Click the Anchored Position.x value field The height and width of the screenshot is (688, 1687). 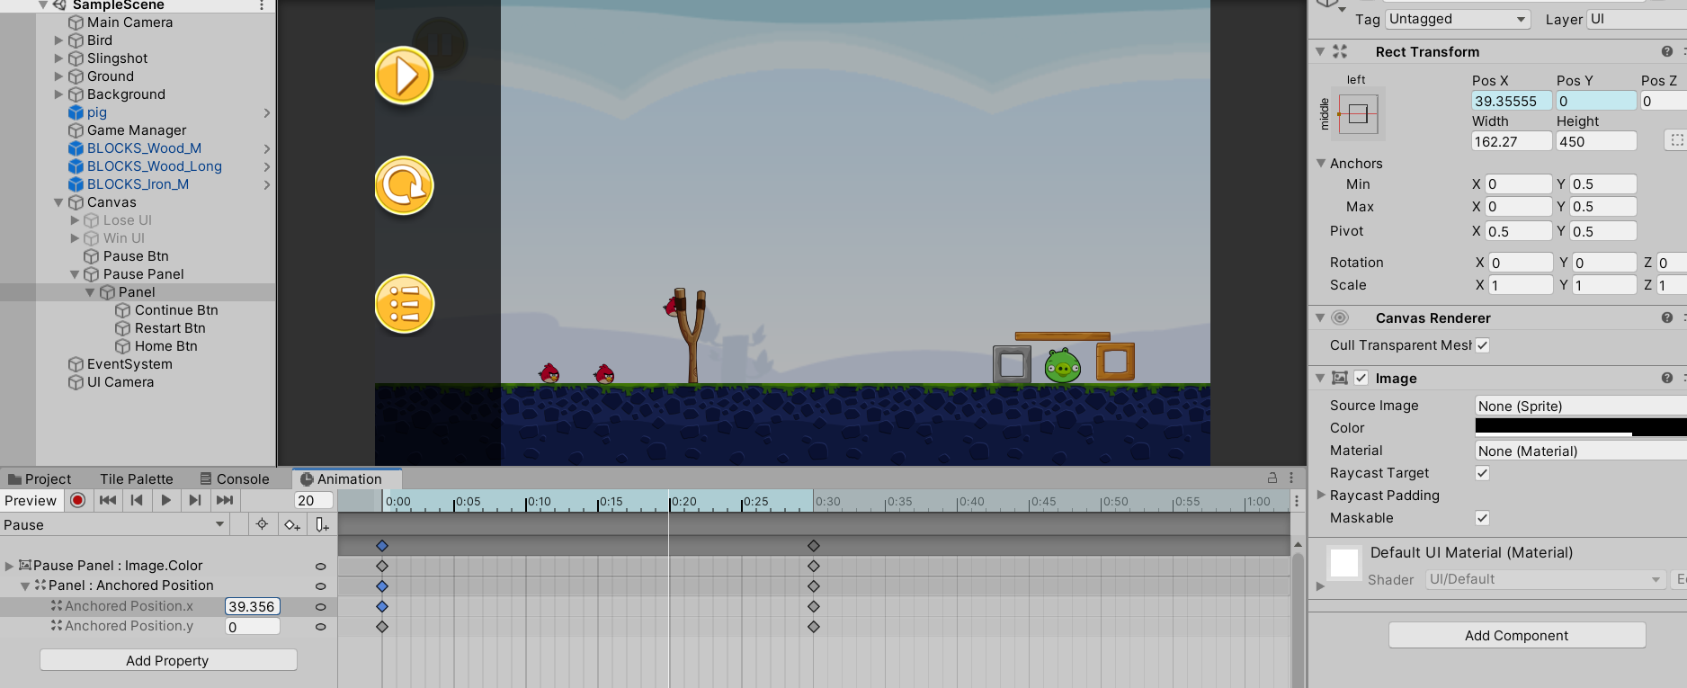coord(252,607)
